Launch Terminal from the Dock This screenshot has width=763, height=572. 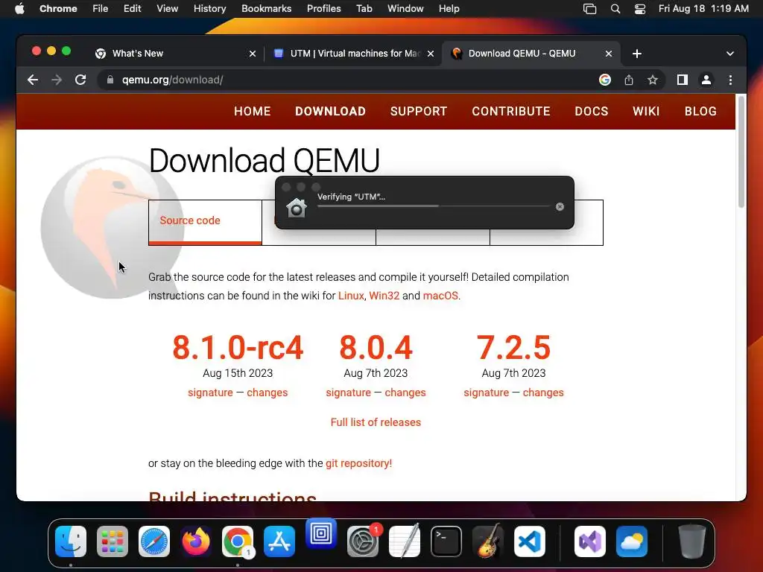coord(446,541)
